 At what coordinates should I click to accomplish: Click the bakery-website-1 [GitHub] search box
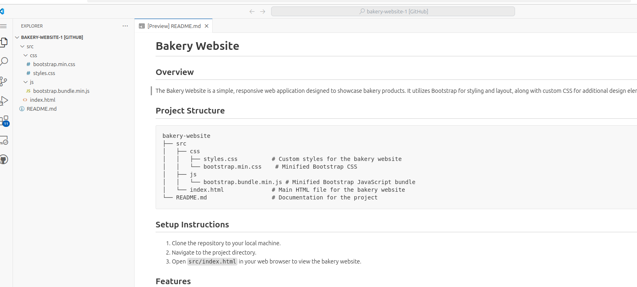pyautogui.click(x=393, y=11)
